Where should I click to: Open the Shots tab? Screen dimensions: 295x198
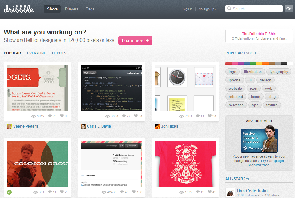[52, 9]
